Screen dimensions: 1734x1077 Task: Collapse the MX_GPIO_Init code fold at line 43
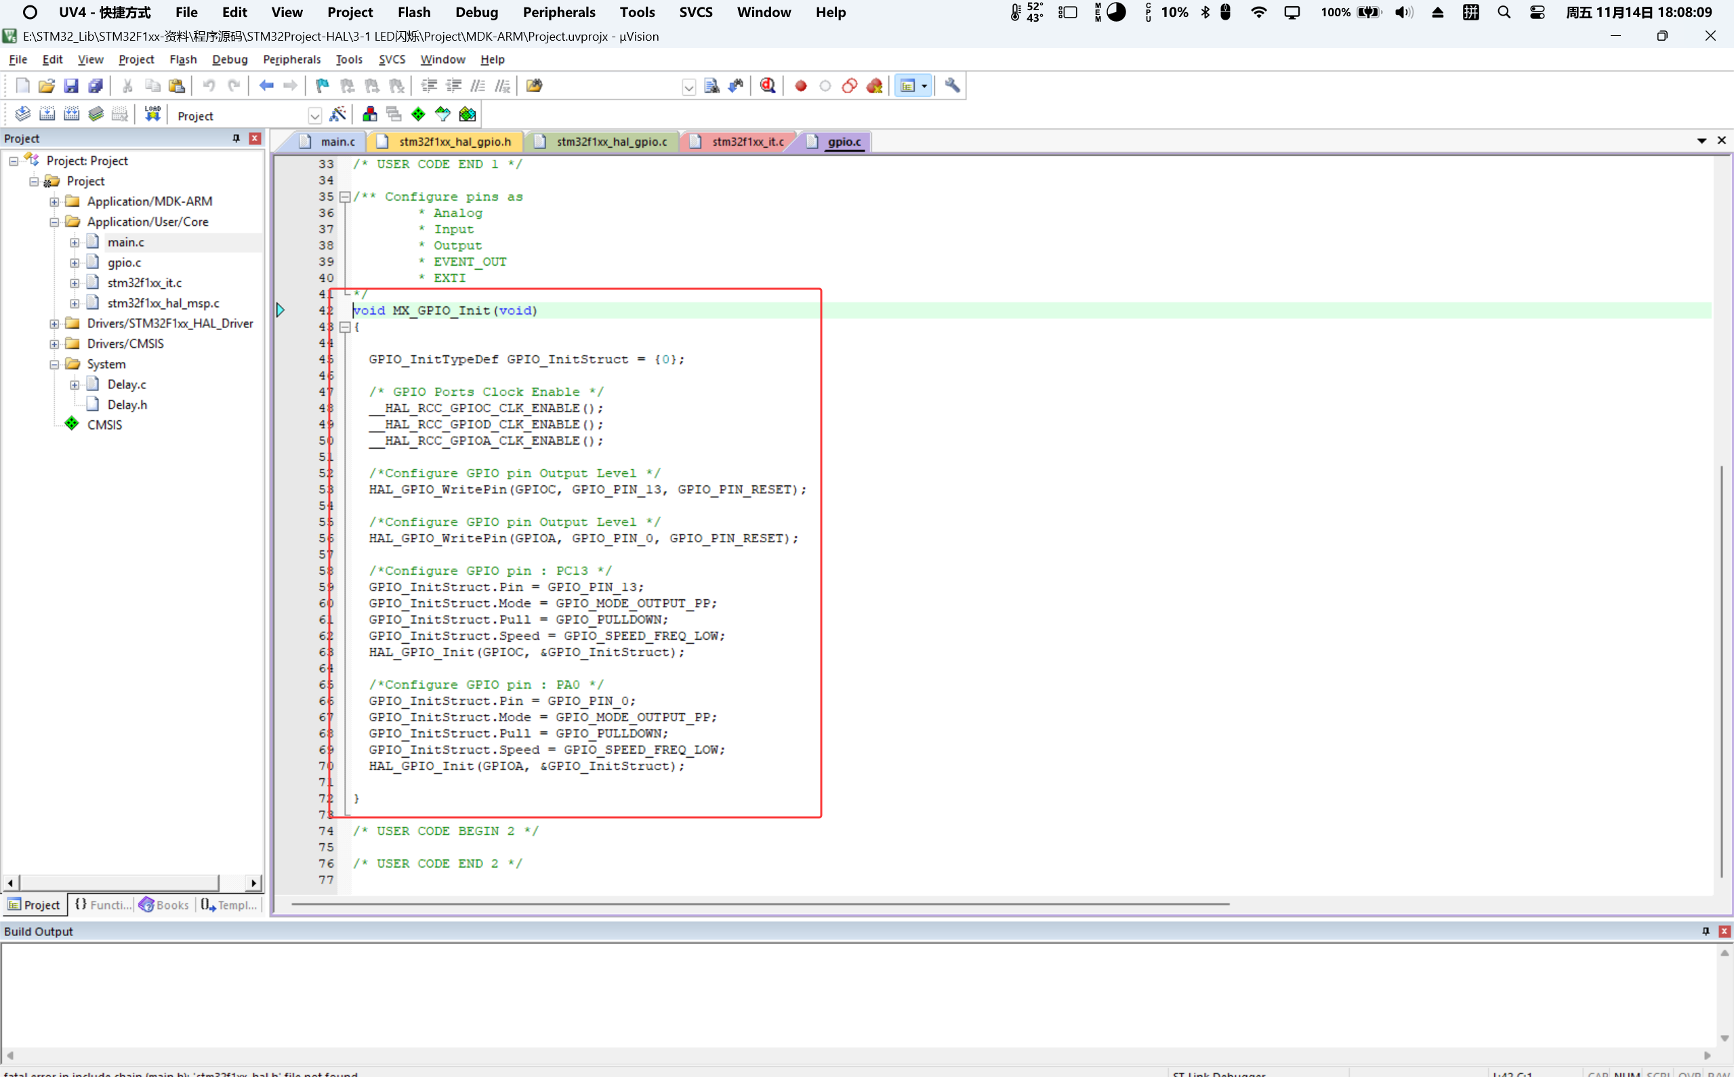pos(345,327)
